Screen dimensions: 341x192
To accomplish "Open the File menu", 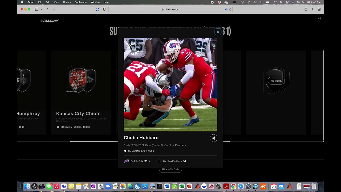I will click(x=40, y=2).
